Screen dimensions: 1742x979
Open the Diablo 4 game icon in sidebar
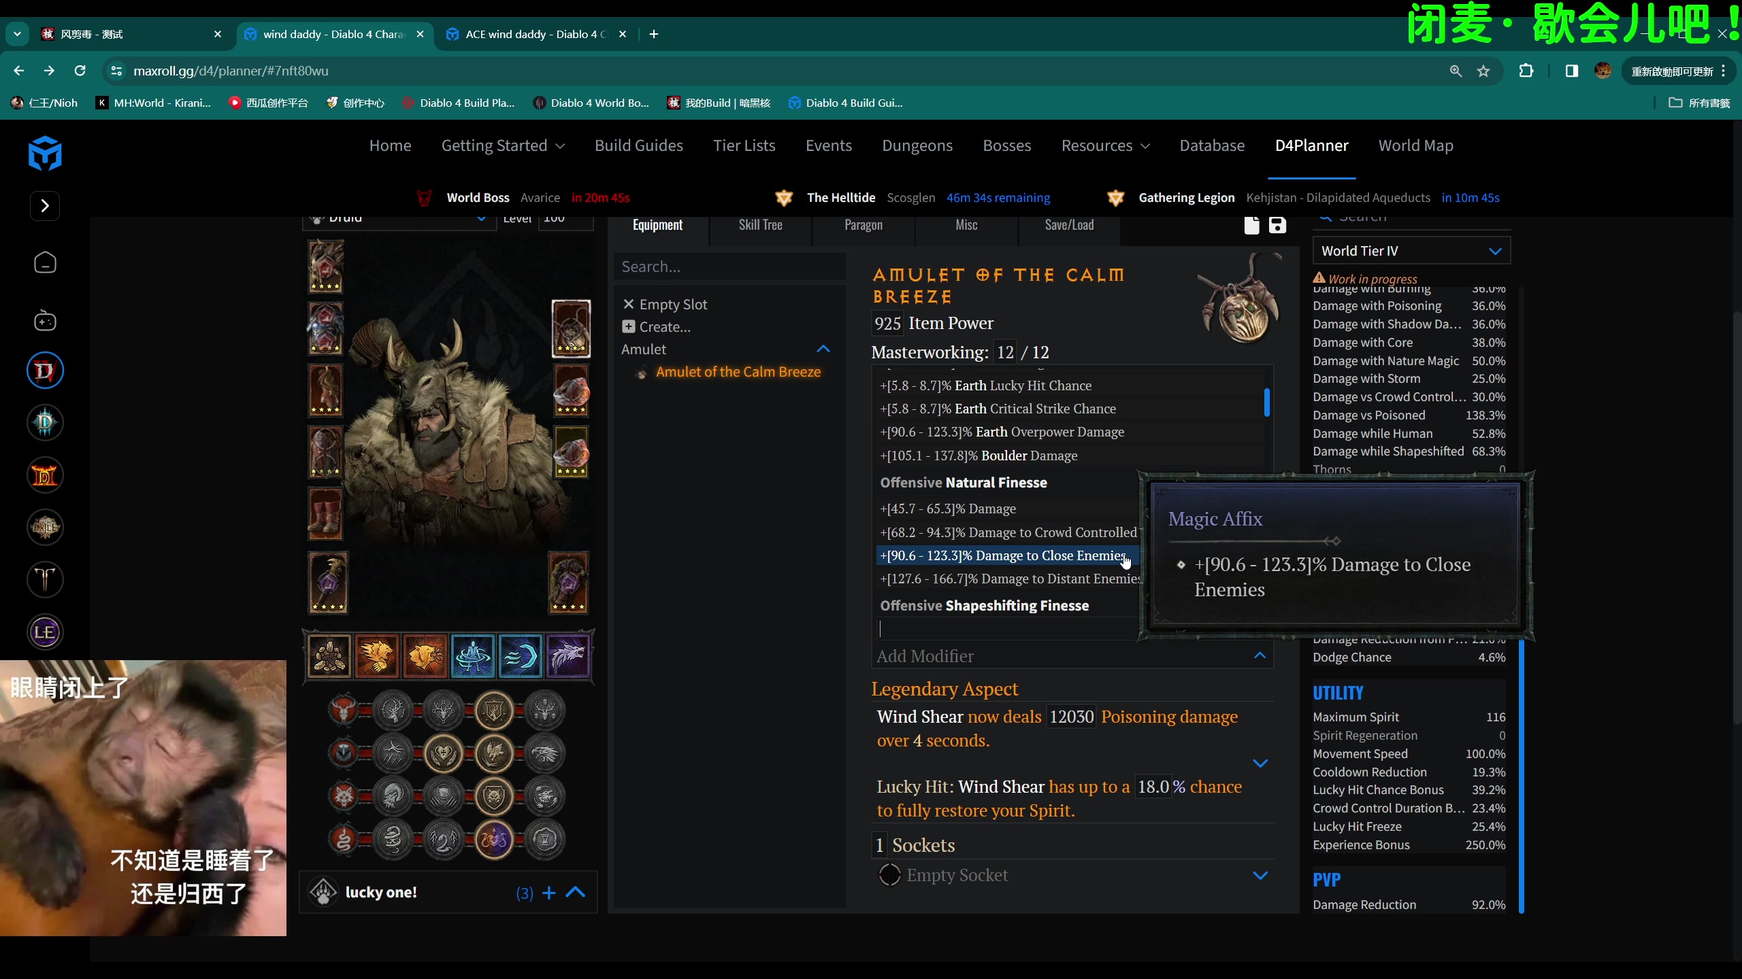click(45, 371)
